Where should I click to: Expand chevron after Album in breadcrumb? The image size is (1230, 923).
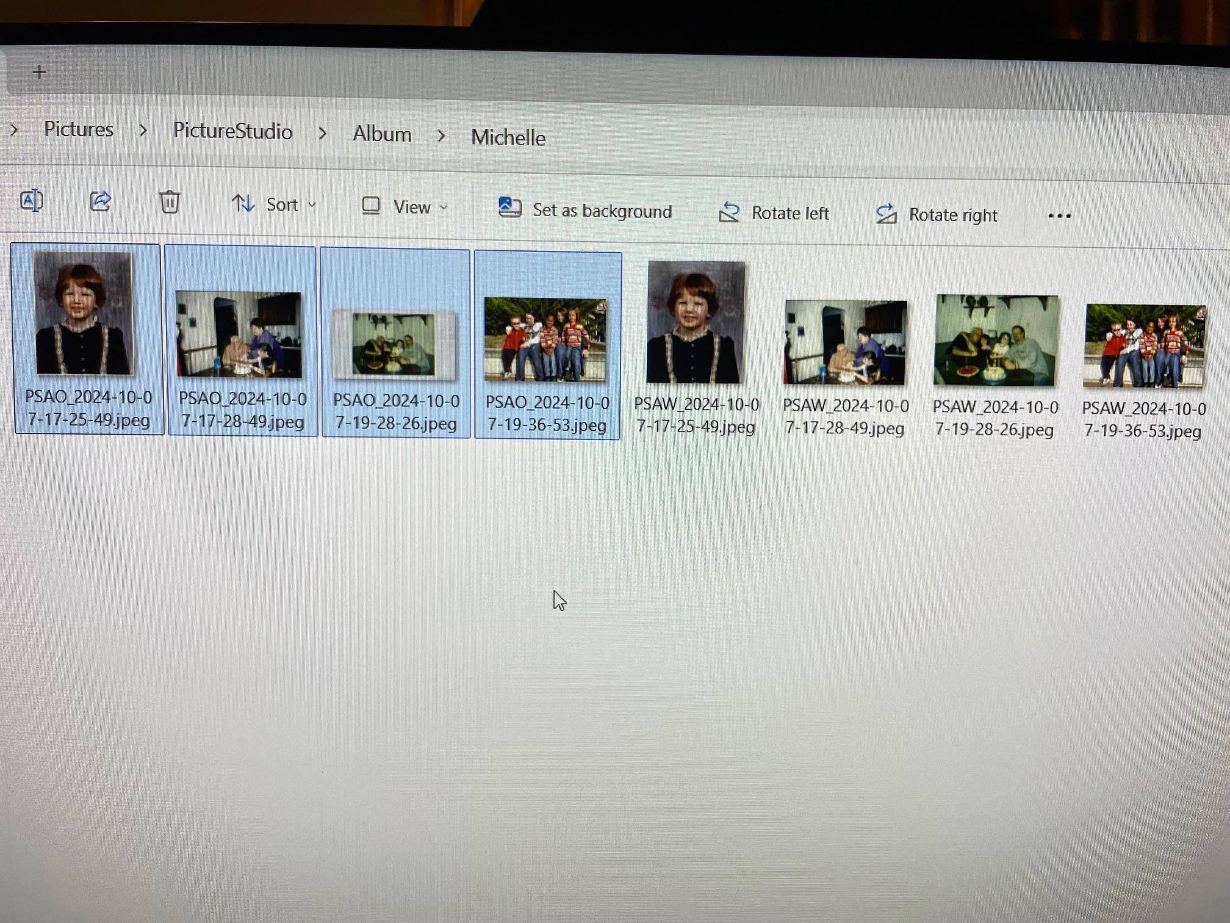pyautogui.click(x=441, y=136)
